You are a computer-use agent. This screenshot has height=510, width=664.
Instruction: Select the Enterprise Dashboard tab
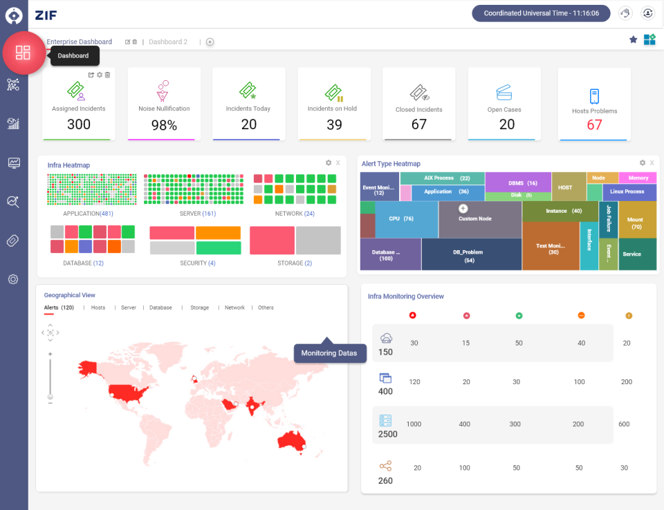tap(78, 41)
